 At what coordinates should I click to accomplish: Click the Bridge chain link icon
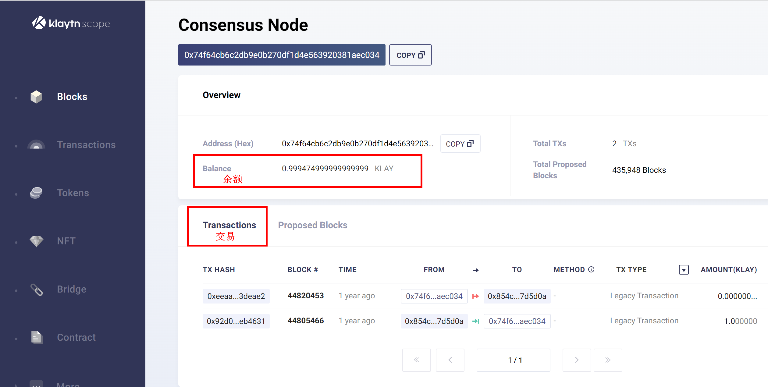[37, 289]
